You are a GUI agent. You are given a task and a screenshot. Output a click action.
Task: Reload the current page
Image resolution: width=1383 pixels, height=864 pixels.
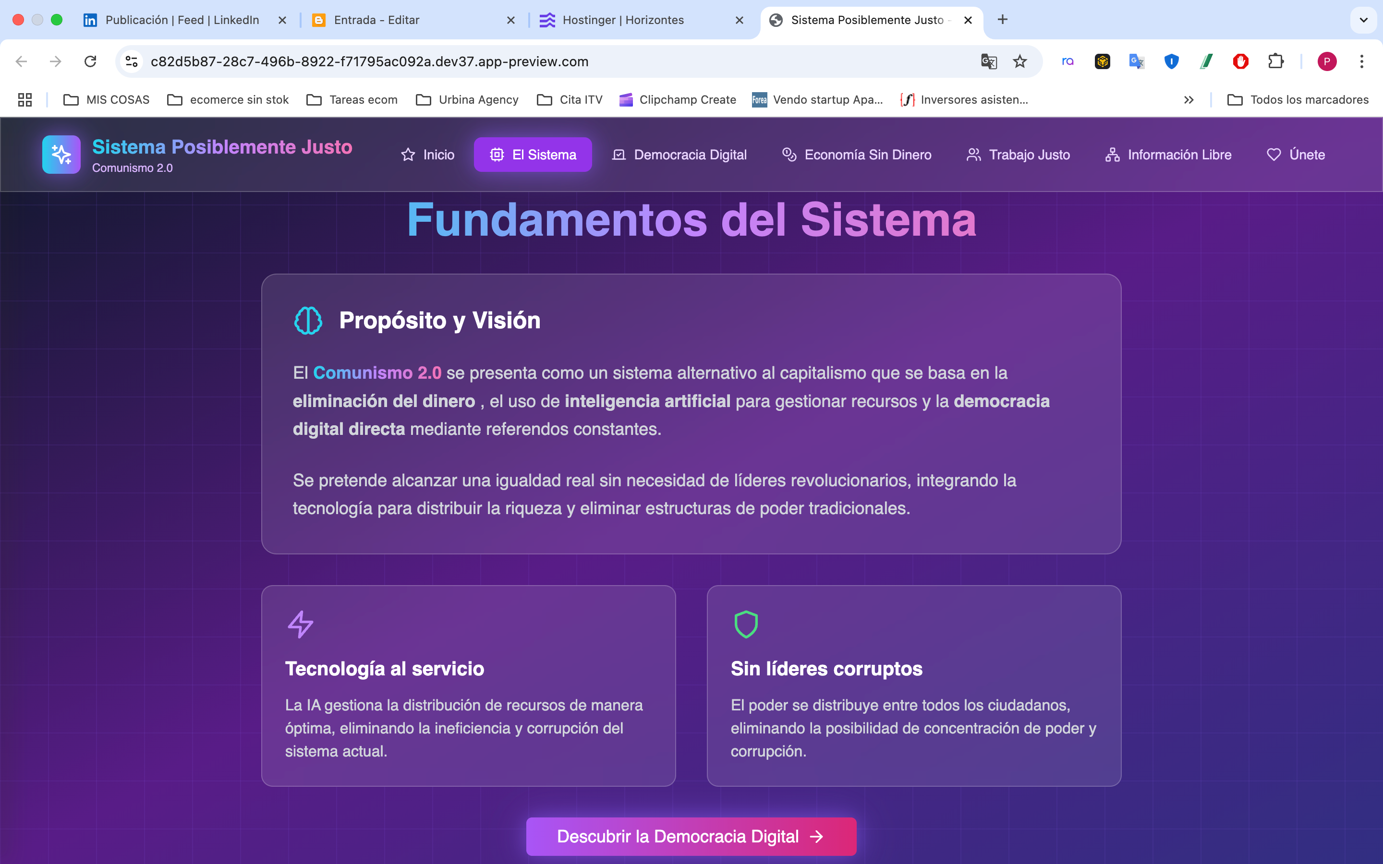[x=90, y=61]
